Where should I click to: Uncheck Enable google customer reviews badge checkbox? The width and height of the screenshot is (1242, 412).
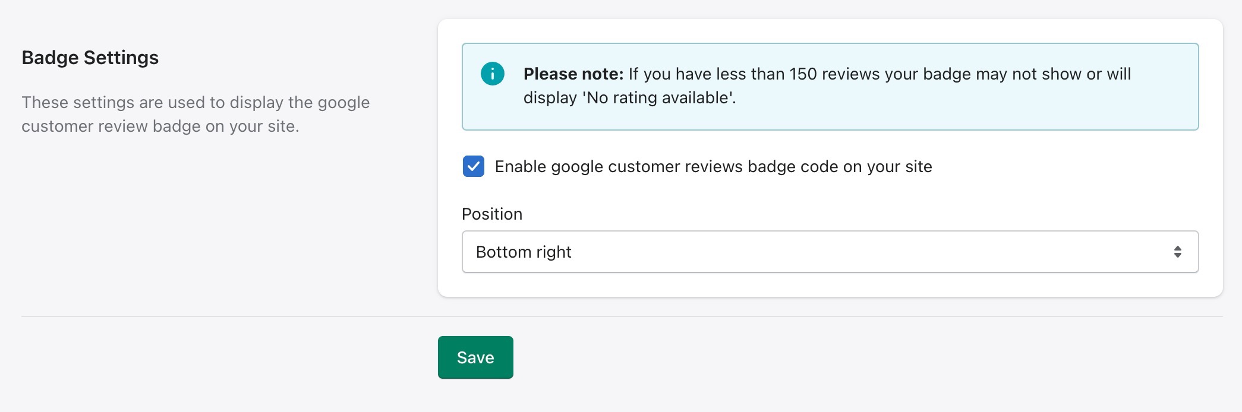(474, 167)
